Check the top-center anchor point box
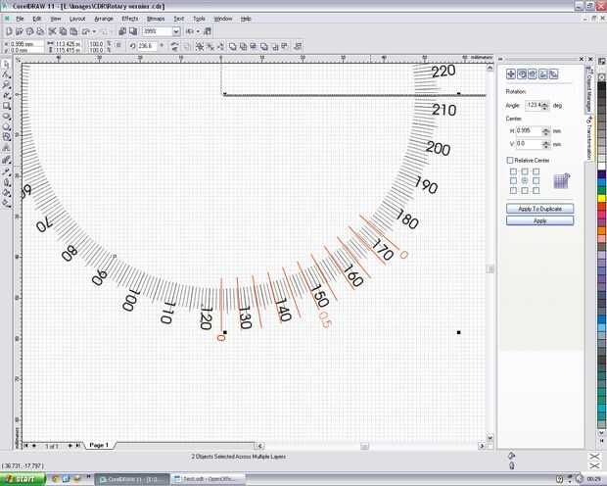This screenshot has width=607, height=486. point(525,171)
